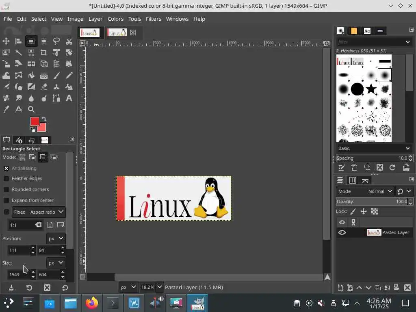Select the Pencil tool
Image resolution: width=416 pixels, height=312 pixels.
69,75
